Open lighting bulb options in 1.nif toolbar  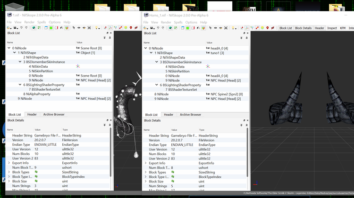click(97, 28)
